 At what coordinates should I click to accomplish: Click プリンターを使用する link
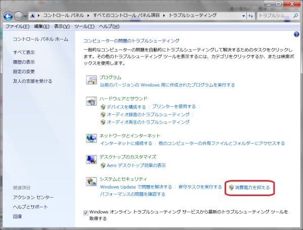coord(174,106)
